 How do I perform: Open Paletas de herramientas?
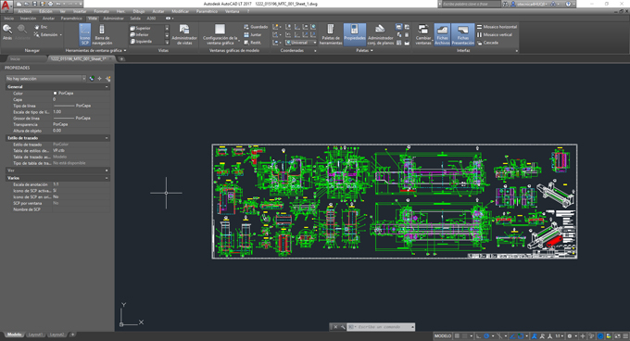tap(331, 34)
